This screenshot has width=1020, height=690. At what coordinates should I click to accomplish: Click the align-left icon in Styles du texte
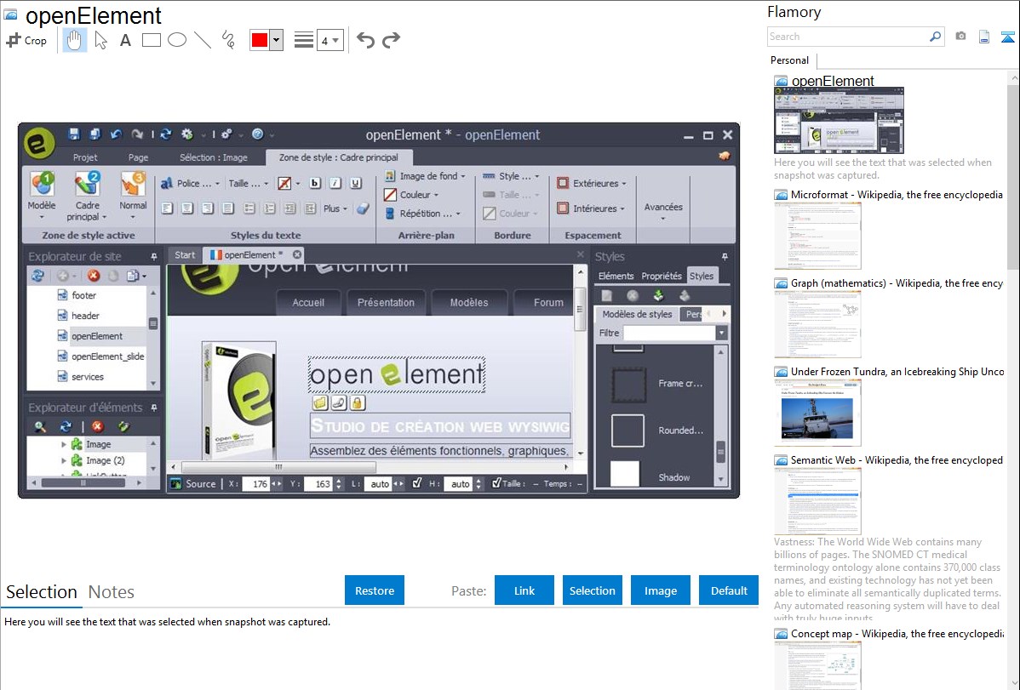167,208
